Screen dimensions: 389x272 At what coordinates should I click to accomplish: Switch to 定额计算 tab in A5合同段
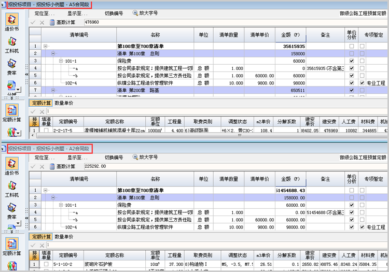point(41,103)
